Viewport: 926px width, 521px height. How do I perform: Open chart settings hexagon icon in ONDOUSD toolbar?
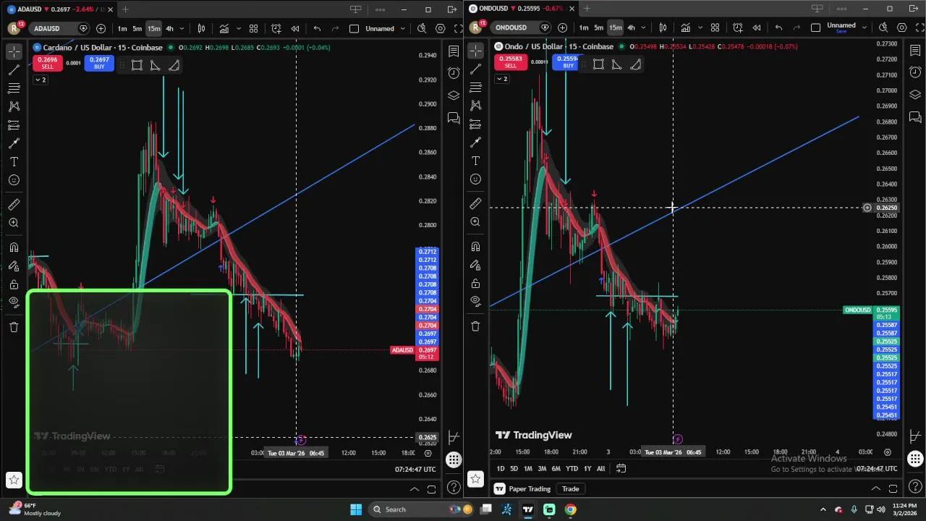901,27
